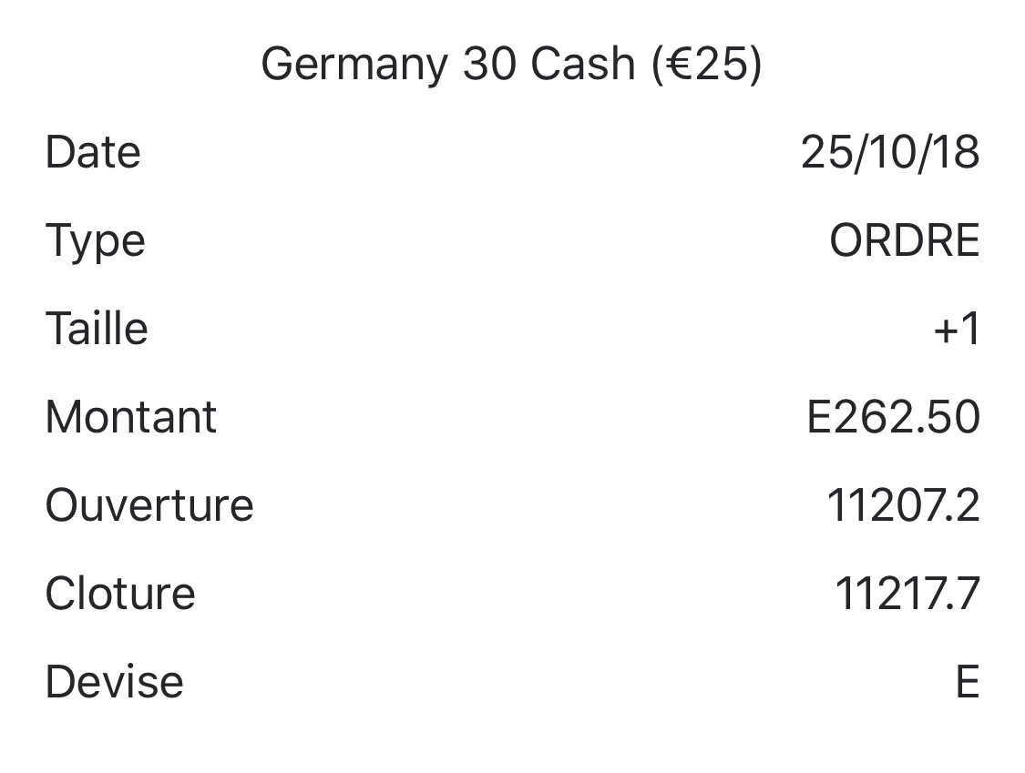Click the Germany 30 Cash title
The width and height of the screenshot is (1025, 773).
[x=511, y=65]
